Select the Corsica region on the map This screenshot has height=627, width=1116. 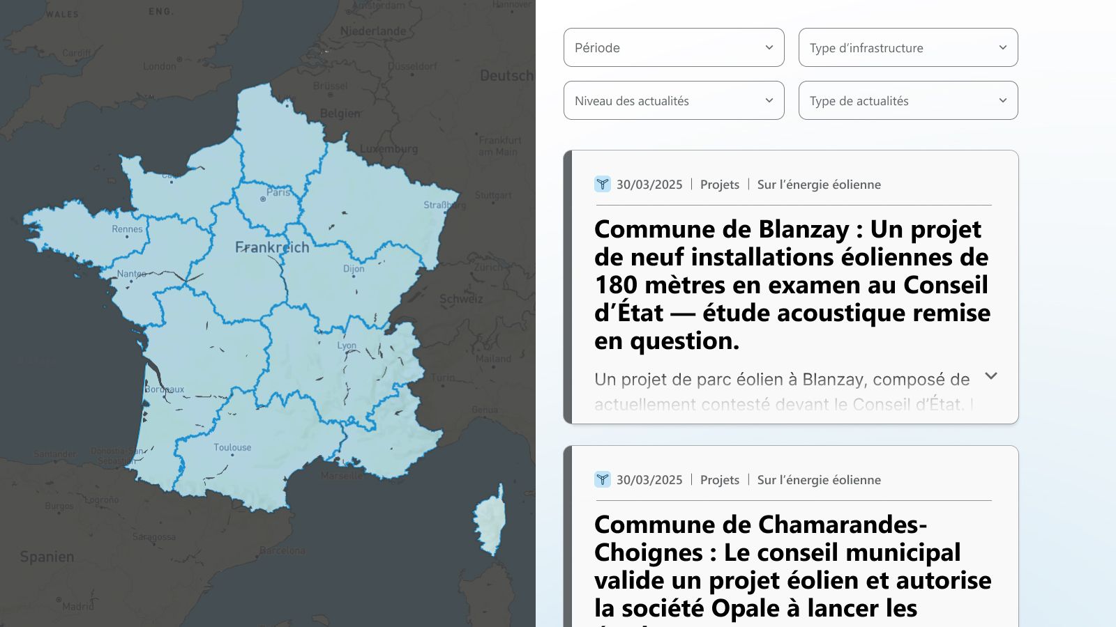[488, 522]
